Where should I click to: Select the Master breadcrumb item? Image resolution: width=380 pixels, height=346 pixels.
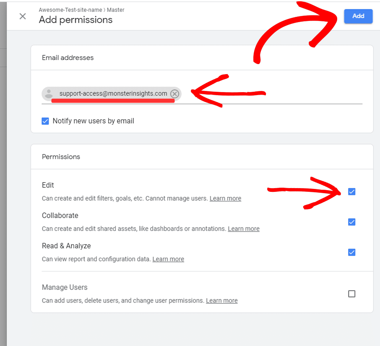(x=116, y=10)
